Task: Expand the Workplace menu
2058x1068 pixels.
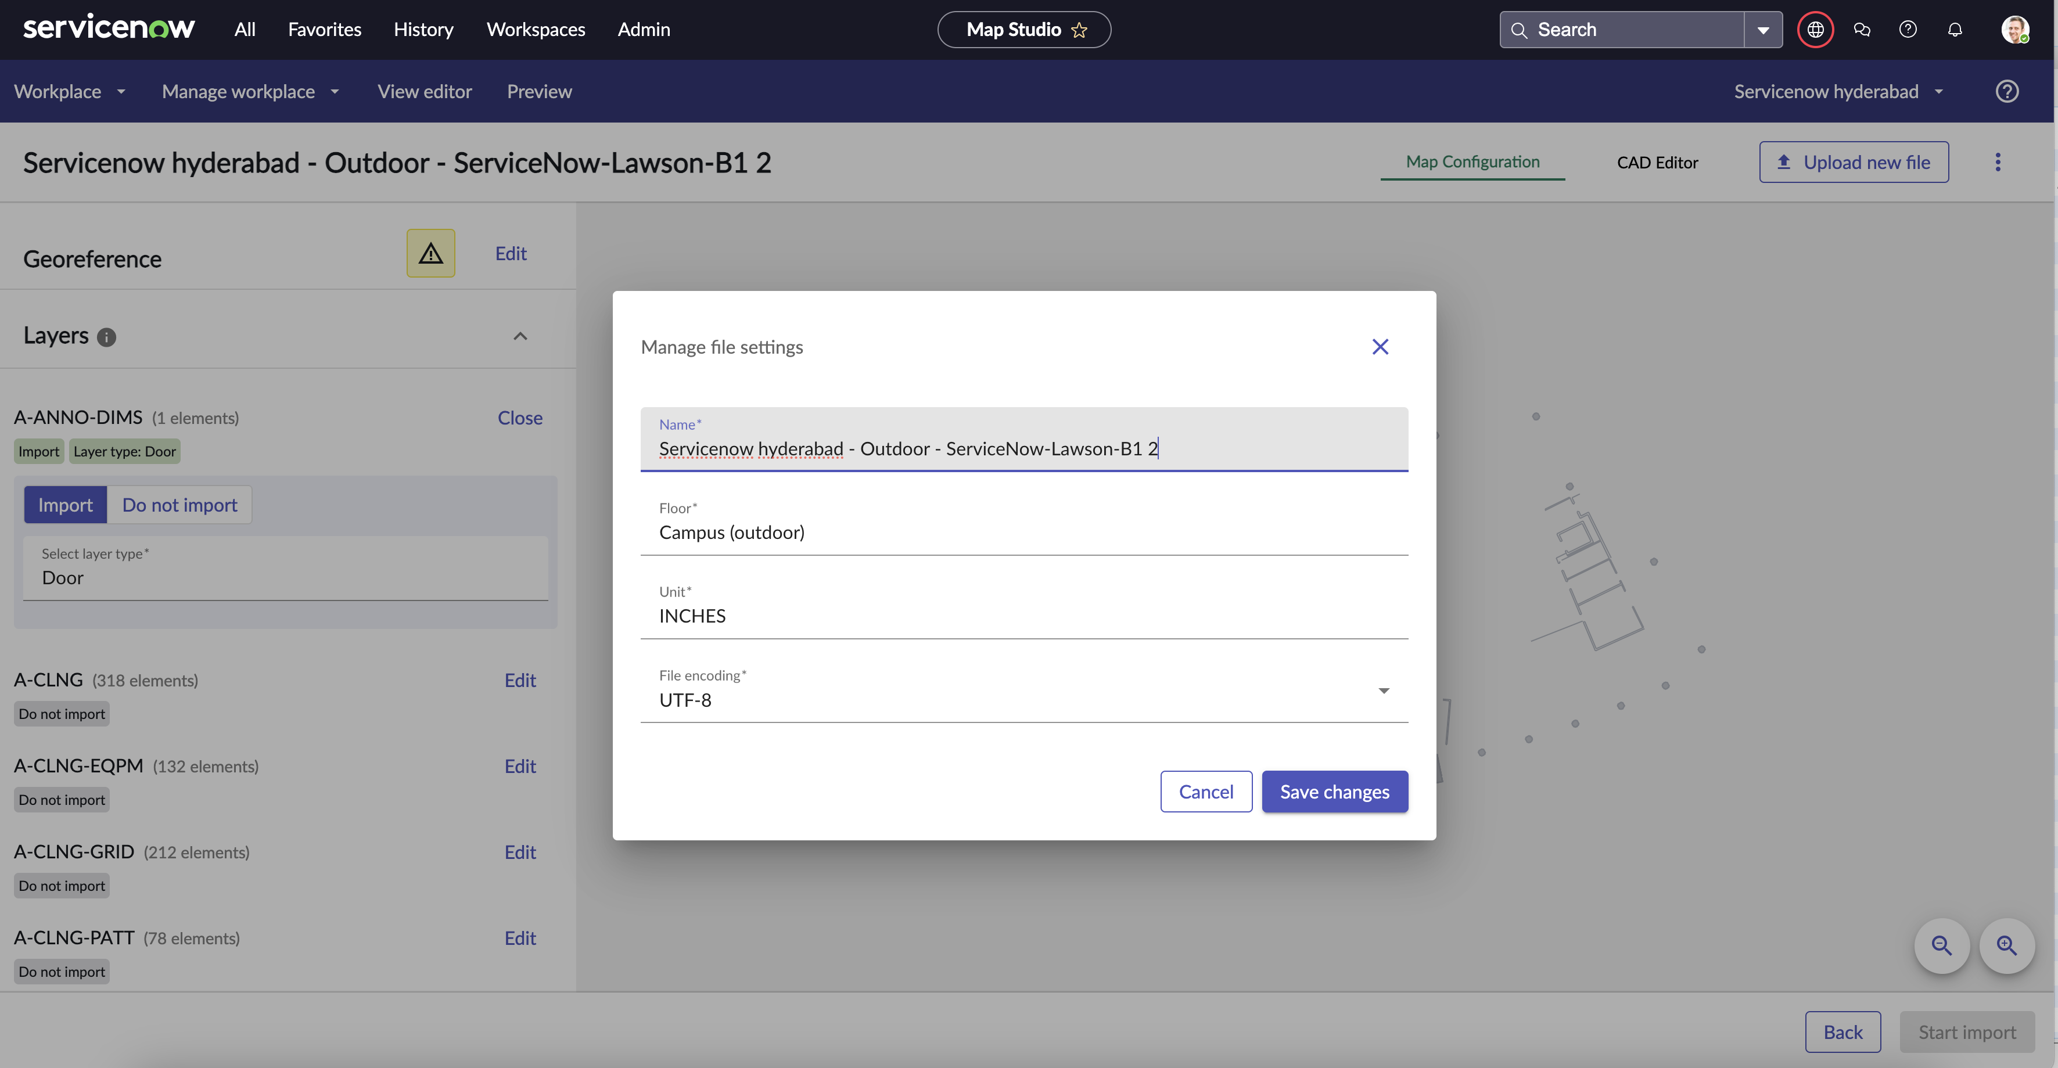Action: tap(70, 91)
